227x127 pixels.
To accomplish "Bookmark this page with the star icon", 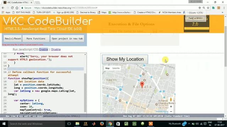I will tap(208, 8).
